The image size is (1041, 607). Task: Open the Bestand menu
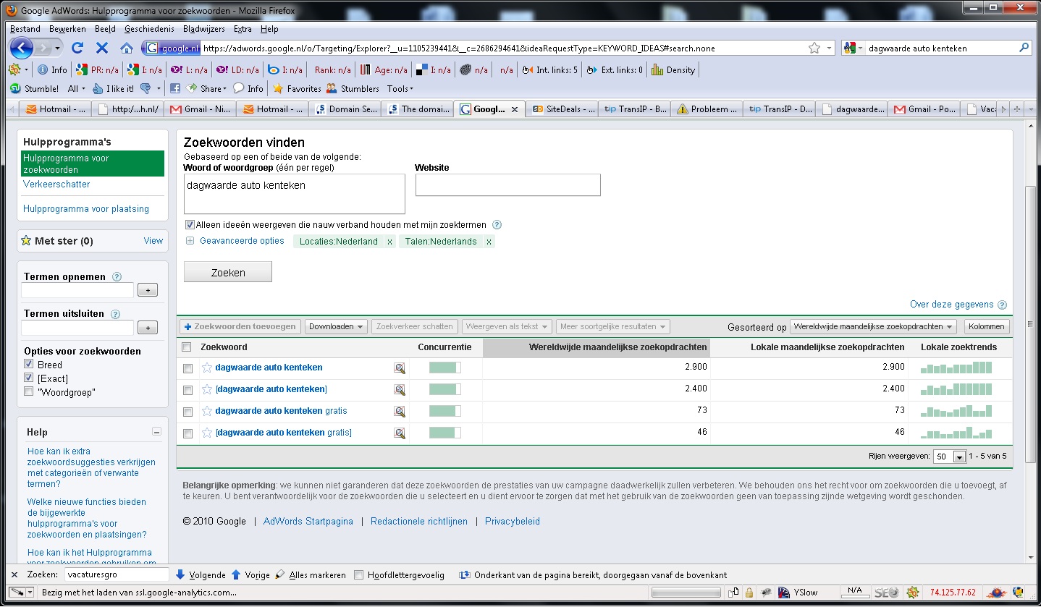[x=25, y=29]
